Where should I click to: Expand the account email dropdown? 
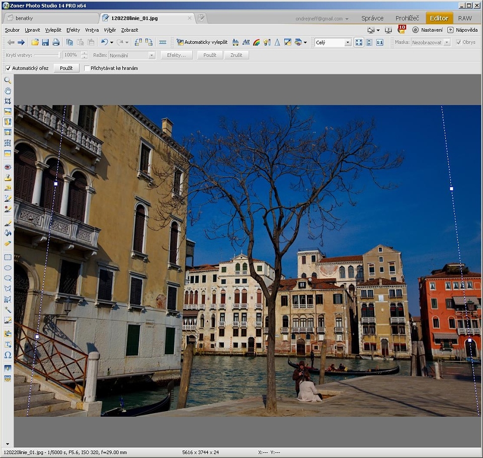[347, 19]
